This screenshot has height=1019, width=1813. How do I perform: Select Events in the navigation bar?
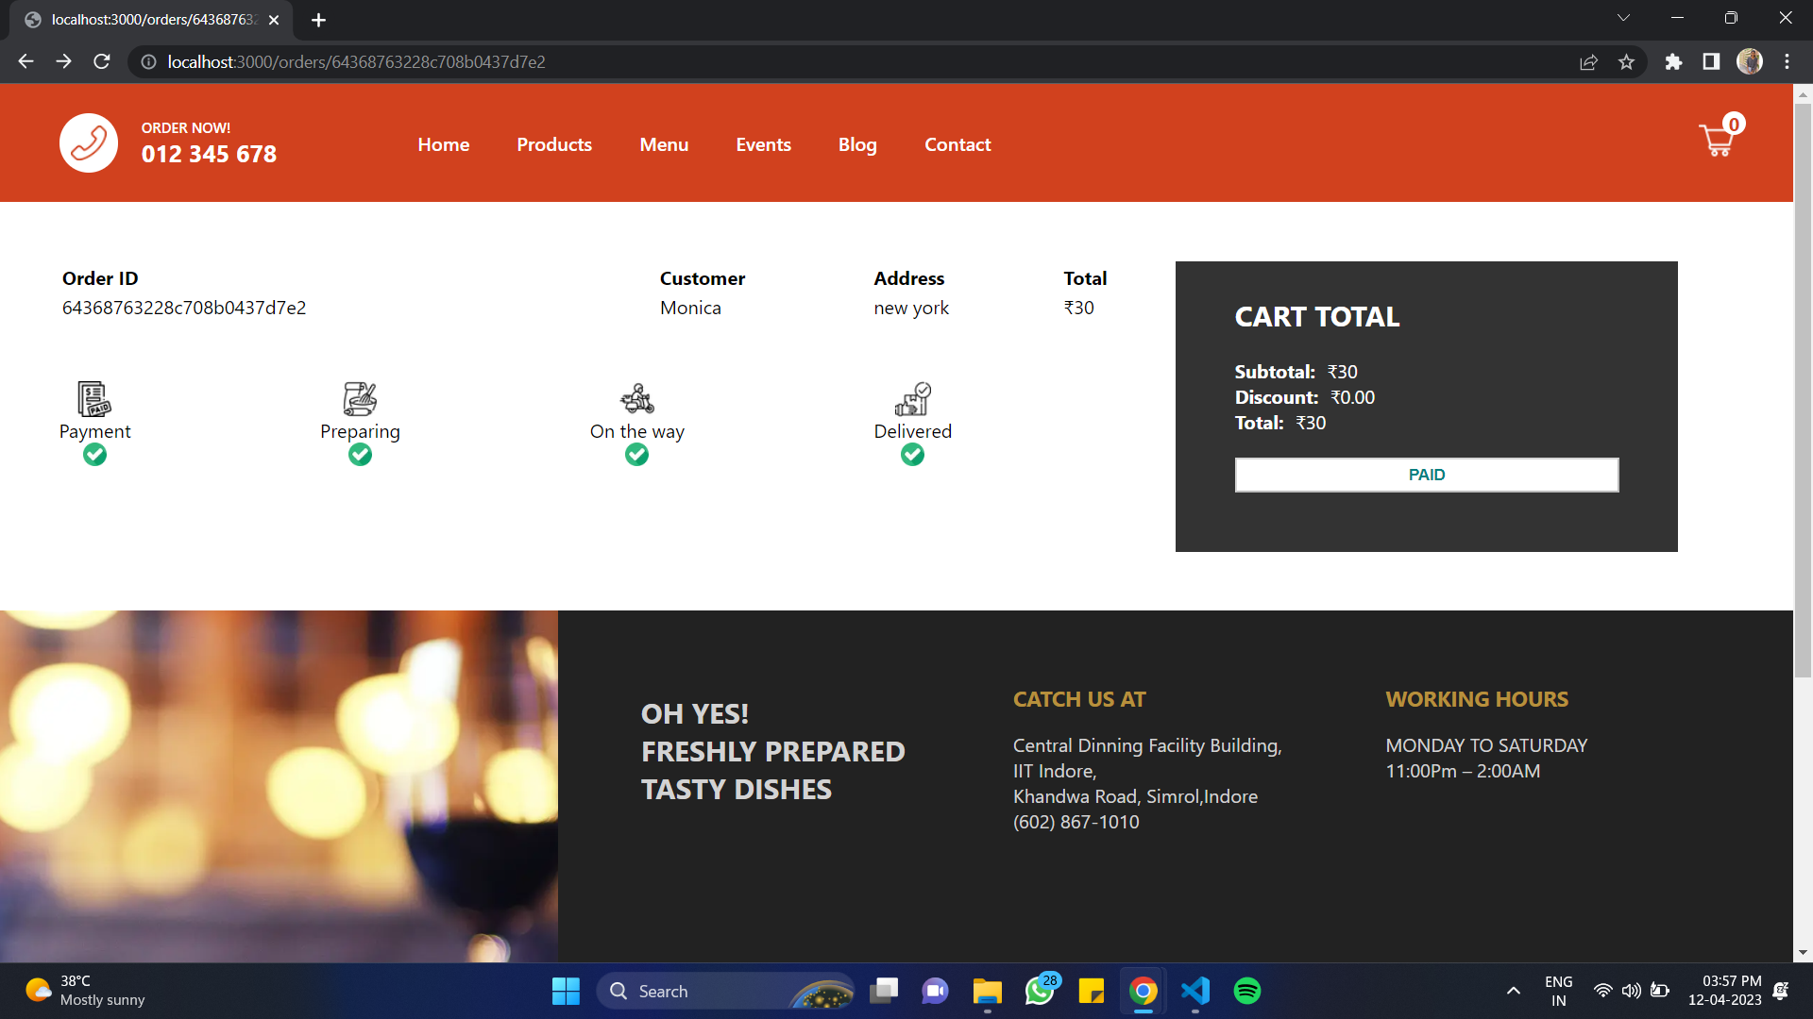pyautogui.click(x=763, y=144)
